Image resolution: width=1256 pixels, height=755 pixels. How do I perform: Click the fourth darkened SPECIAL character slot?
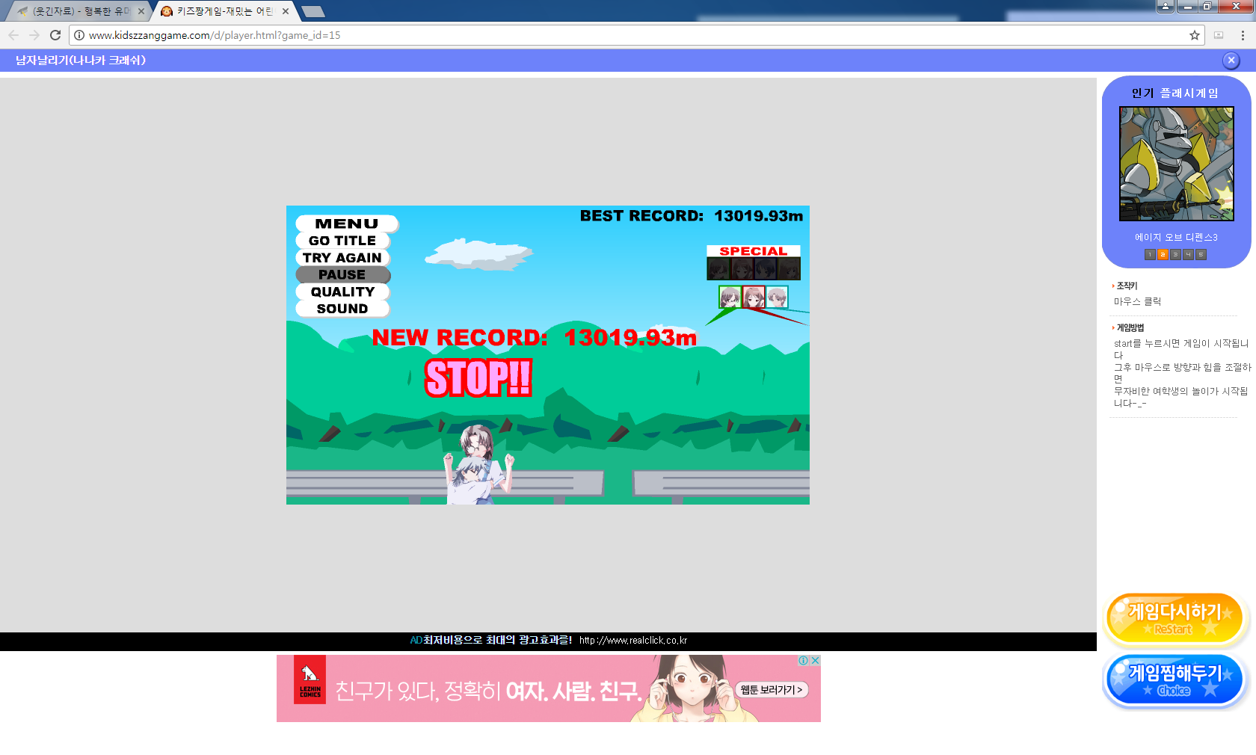pos(789,268)
